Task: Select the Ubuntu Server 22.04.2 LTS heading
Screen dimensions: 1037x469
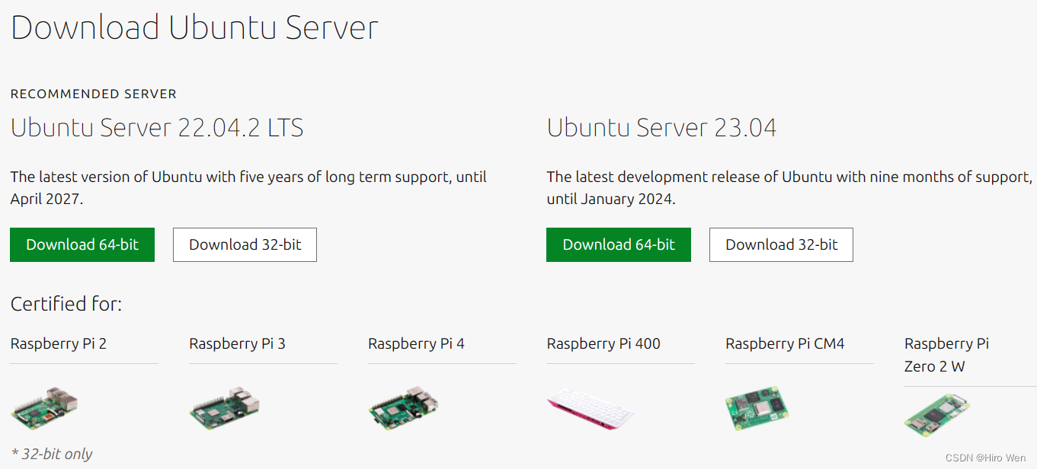Action: click(156, 127)
